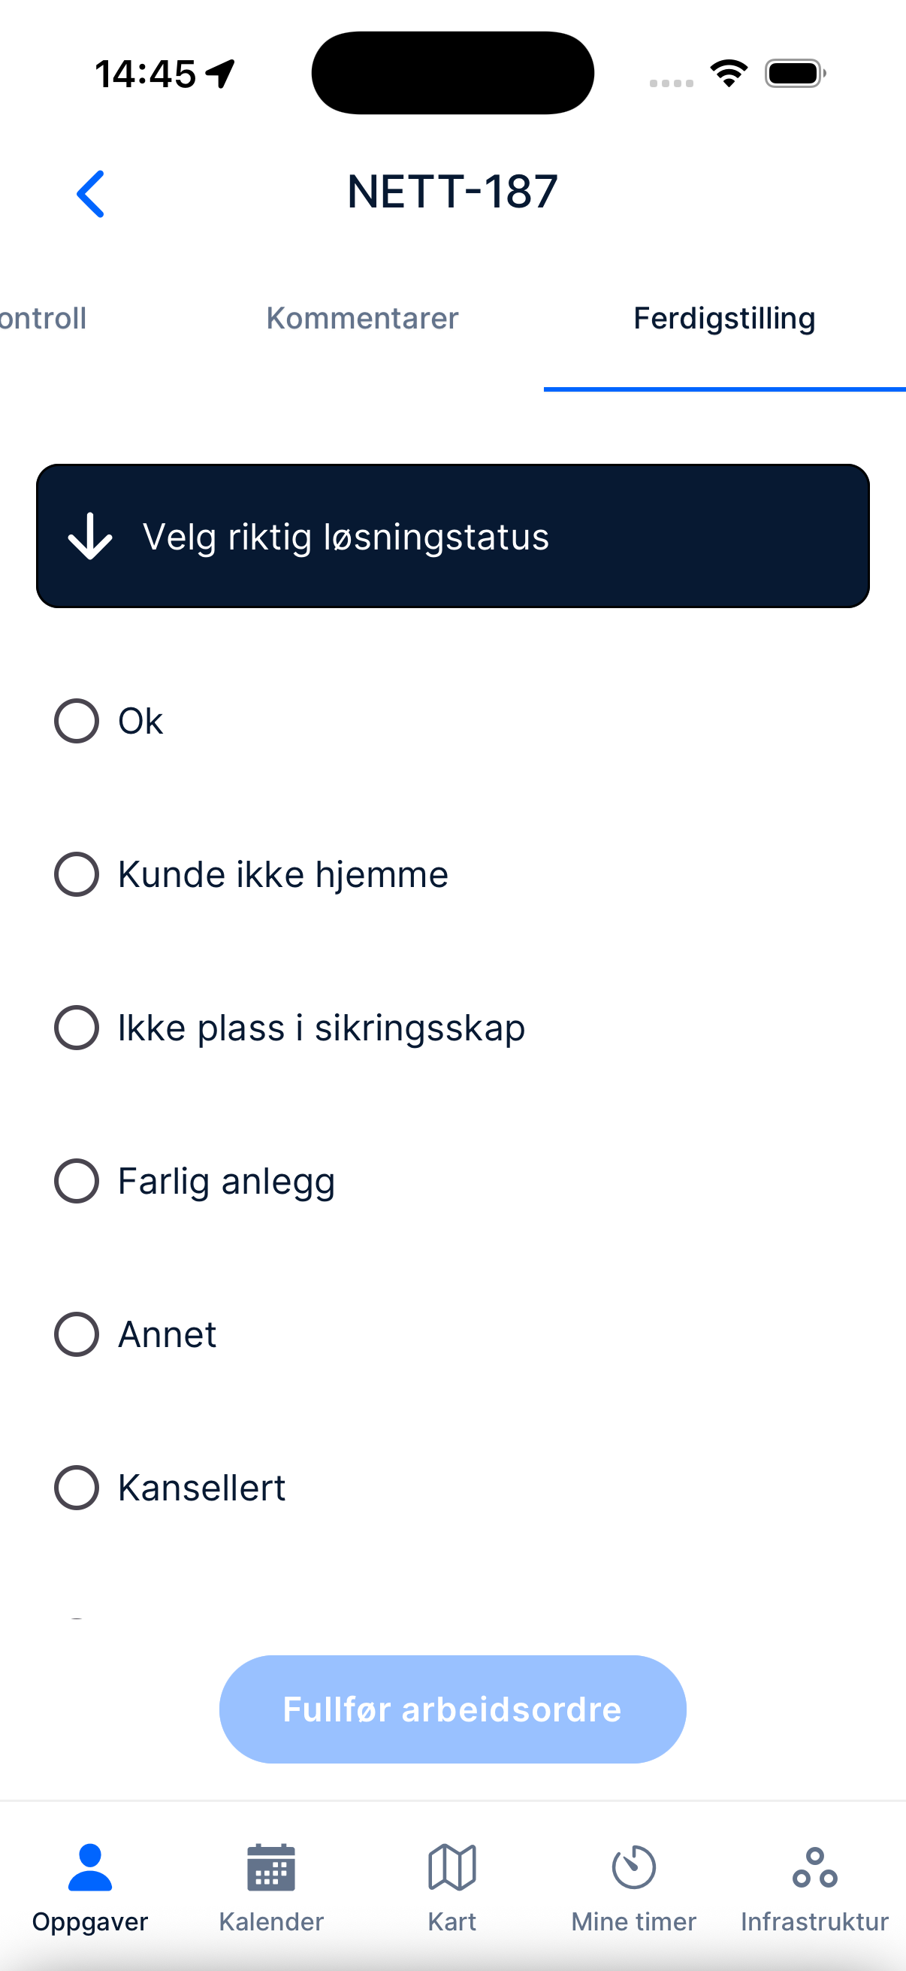Viewport: 906px width, 1971px height.
Task: Open the Kart map icon
Action: click(451, 1867)
